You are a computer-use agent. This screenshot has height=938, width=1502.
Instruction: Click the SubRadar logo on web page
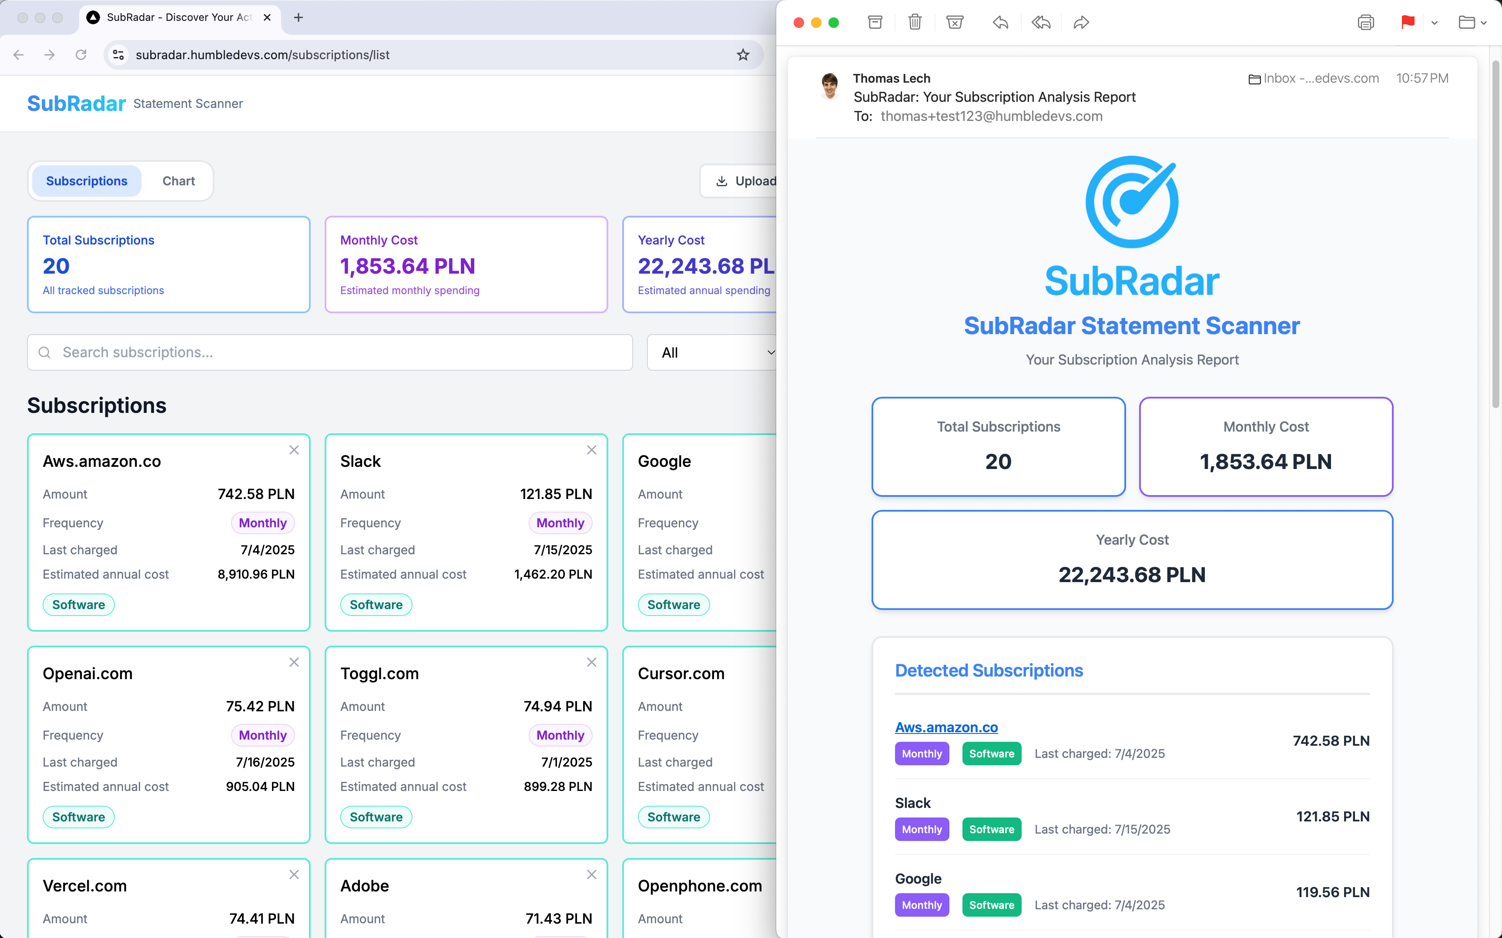point(76,104)
